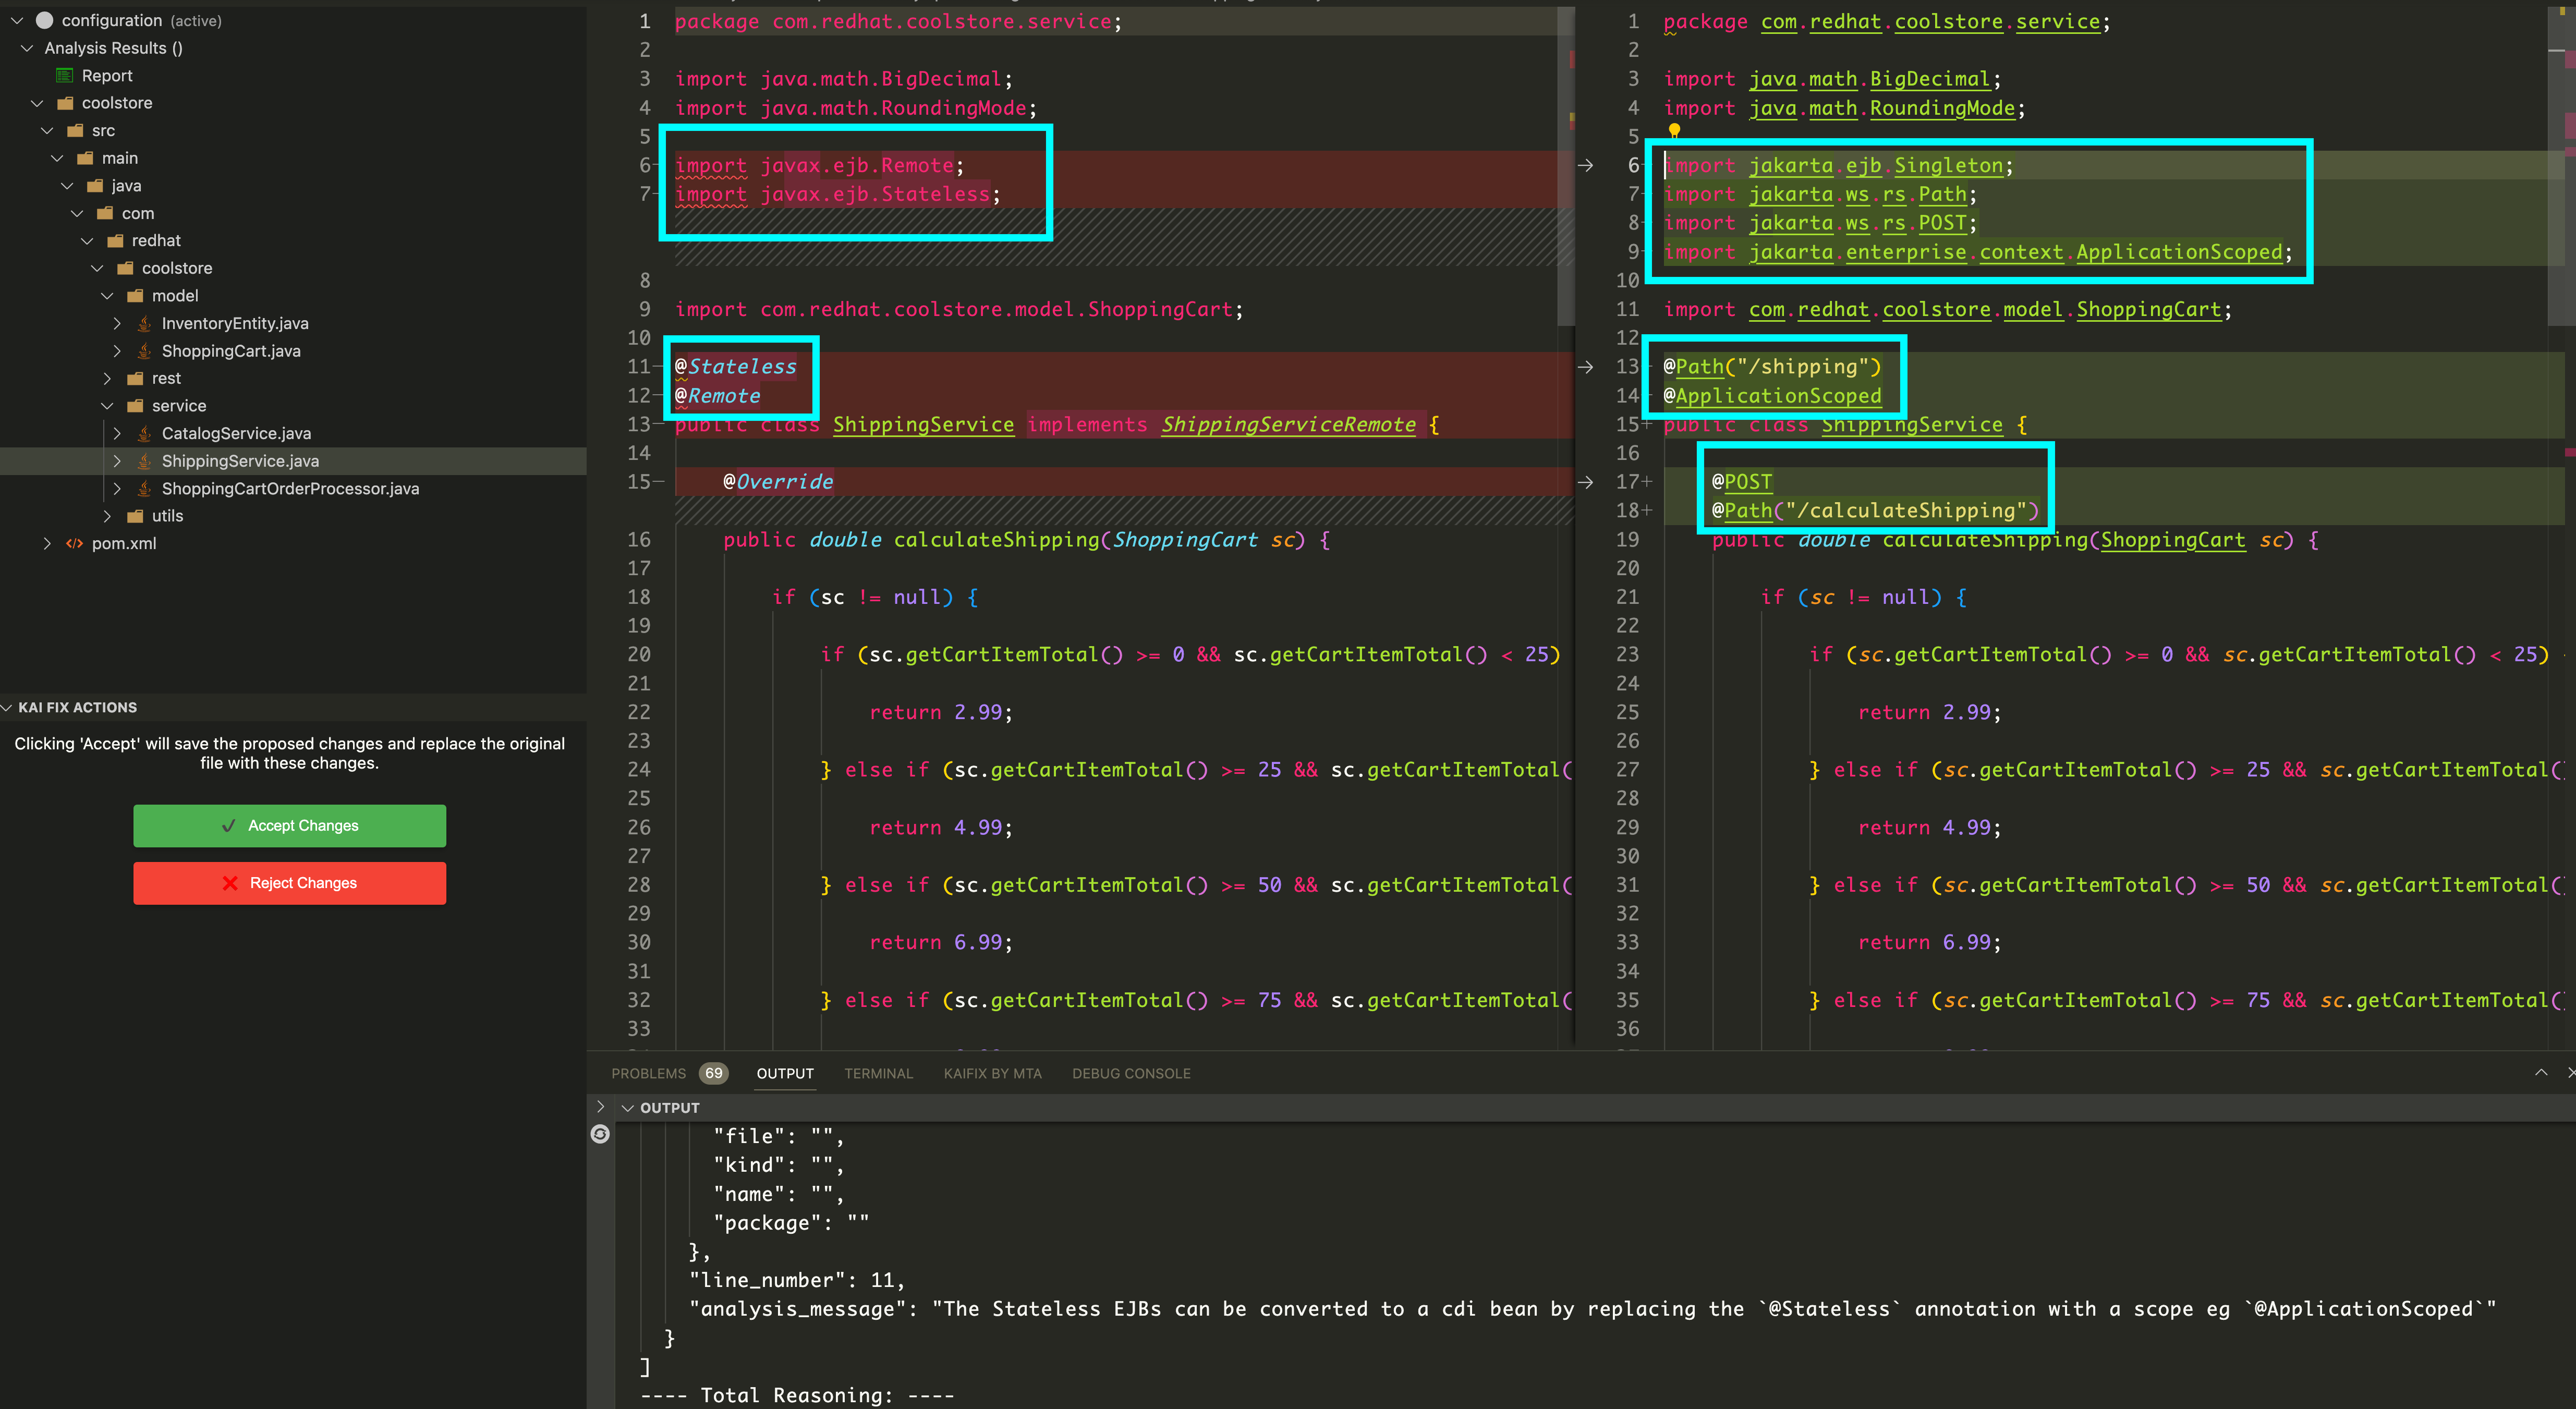
Task: Select ShoppingCartOrderProcessor.java file
Action: click(x=290, y=488)
